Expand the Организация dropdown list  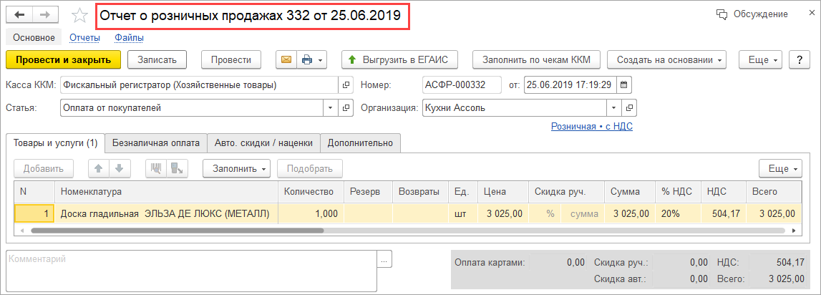[x=613, y=108]
